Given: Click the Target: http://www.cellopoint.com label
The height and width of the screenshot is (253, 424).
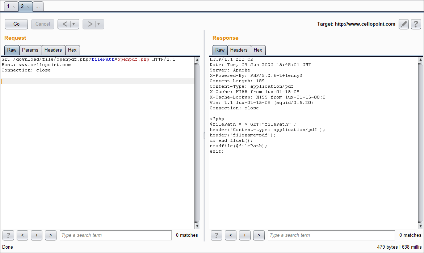Looking at the screenshot, I should [x=356, y=24].
